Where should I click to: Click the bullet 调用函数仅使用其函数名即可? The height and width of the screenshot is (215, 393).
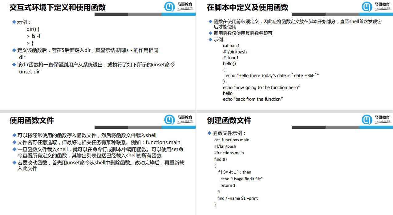[241, 33]
